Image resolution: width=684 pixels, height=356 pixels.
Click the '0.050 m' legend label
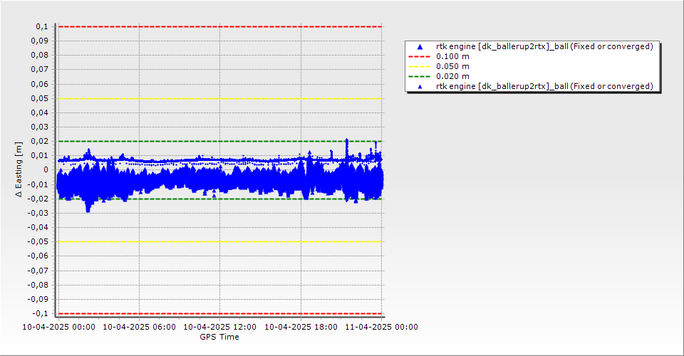453,67
